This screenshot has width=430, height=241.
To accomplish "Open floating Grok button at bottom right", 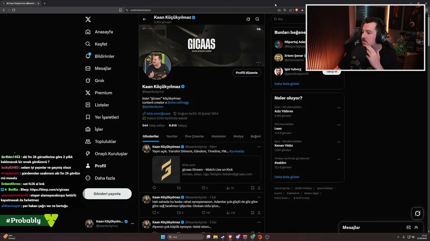I will coord(418,213).
